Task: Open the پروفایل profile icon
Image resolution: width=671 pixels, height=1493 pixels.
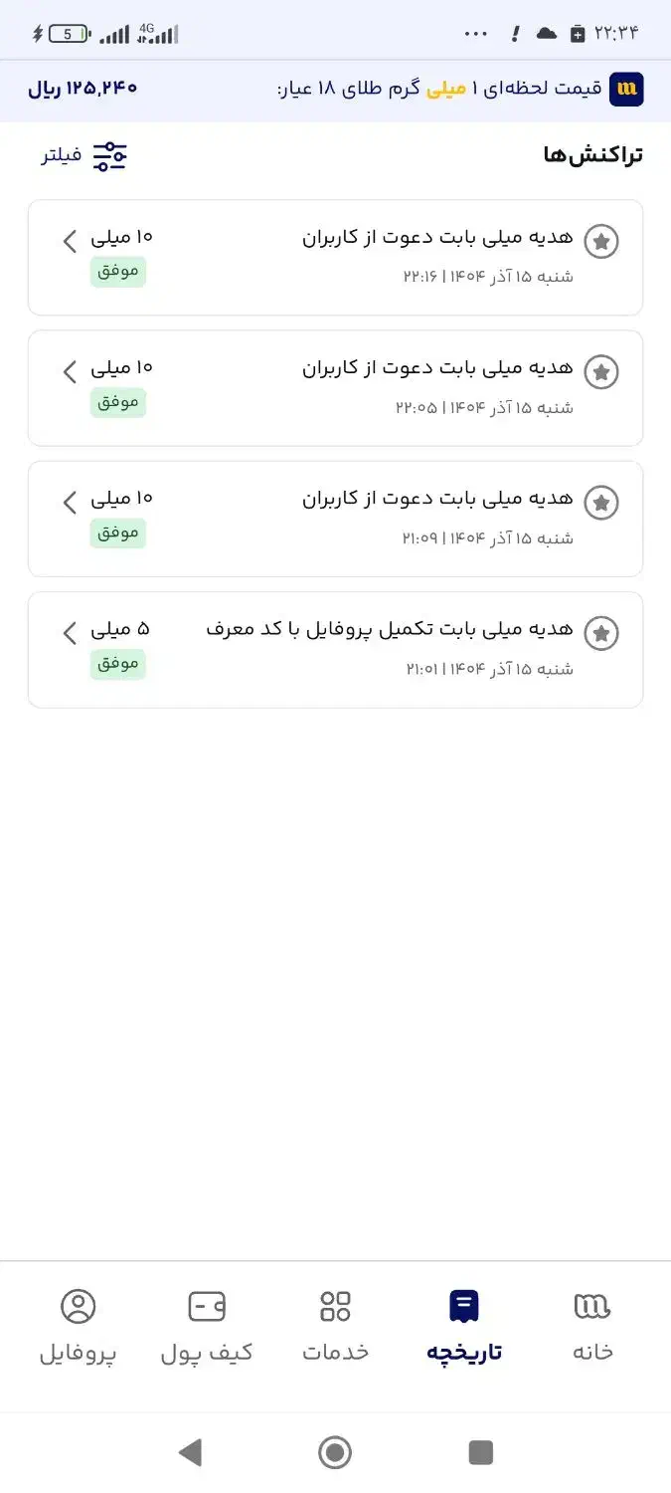Action: [79, 1305]
